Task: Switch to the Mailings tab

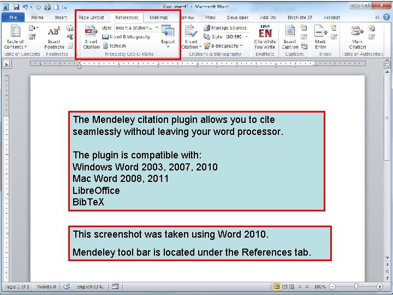Action: pyautogui.click(x=159, y=17)
